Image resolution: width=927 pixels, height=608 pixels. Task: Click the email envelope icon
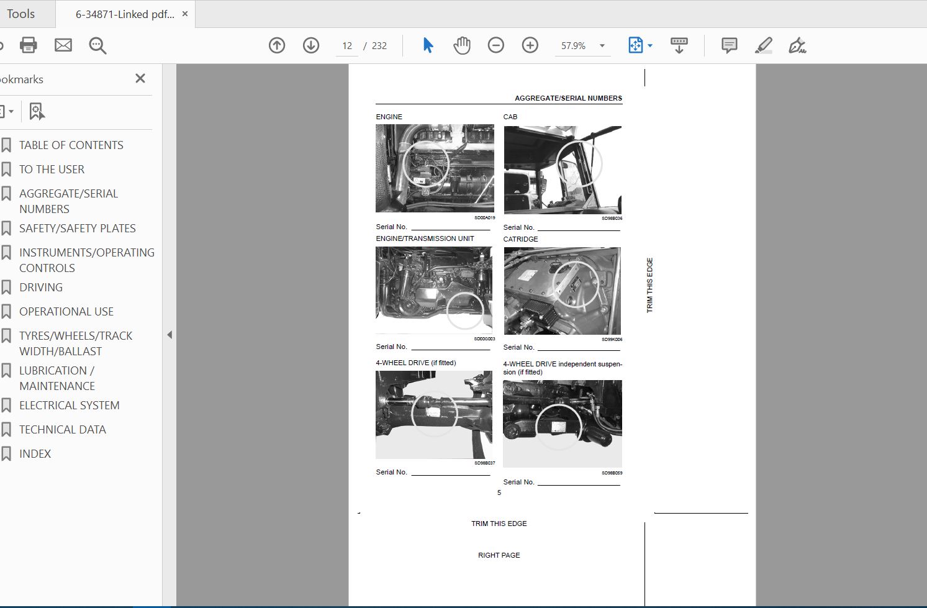pyautogui.click(x=63, y=45)
